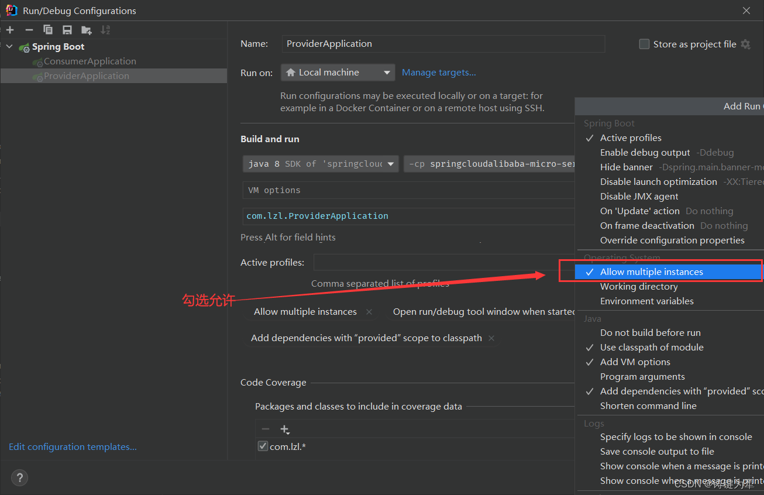This screenshot has height=495, width=764.
Task: Save configuration with floppy disk icon
Action: click(x=67, y=30)
